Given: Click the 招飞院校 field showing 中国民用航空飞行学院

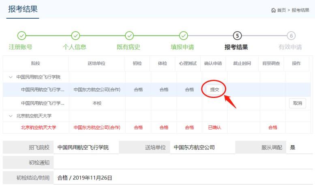Looking at the screenshot, I should [86, 147].
